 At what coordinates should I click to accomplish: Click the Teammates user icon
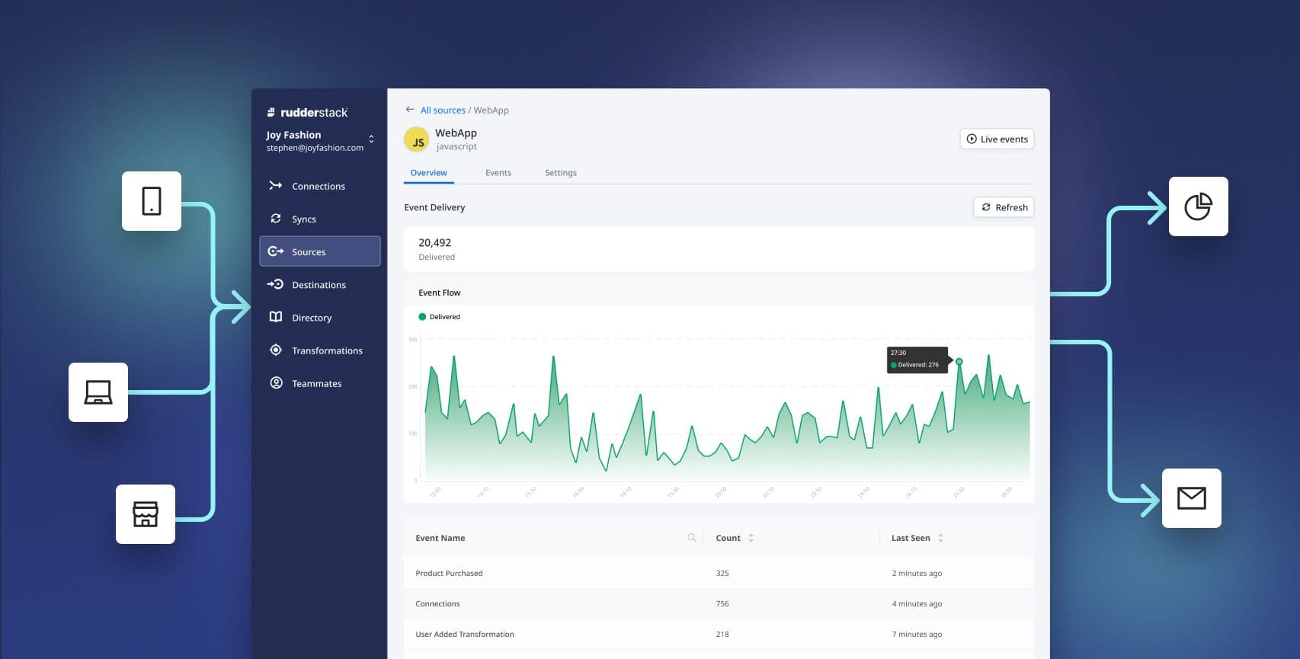coord(276,383)
